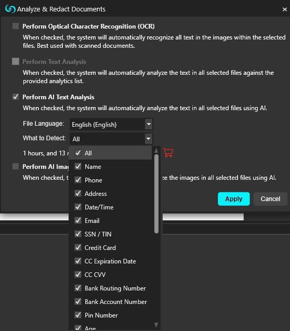This screenshot has height=331, width=290.
Task: Uncheck Perform AI Text Analysis
Action: 16,97
